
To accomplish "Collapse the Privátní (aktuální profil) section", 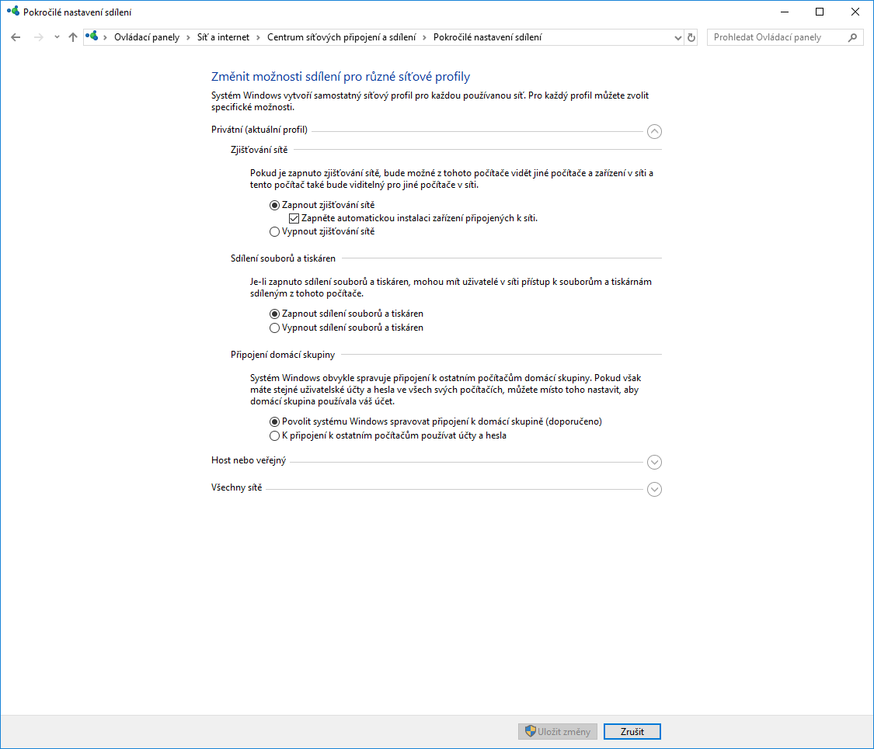I will point(654,131).
